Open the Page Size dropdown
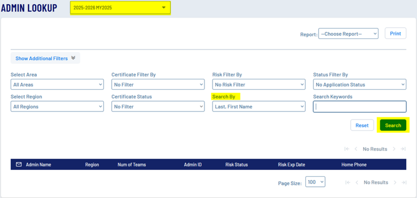The height and width of the screenshot is (198, 417). point(315,182)
